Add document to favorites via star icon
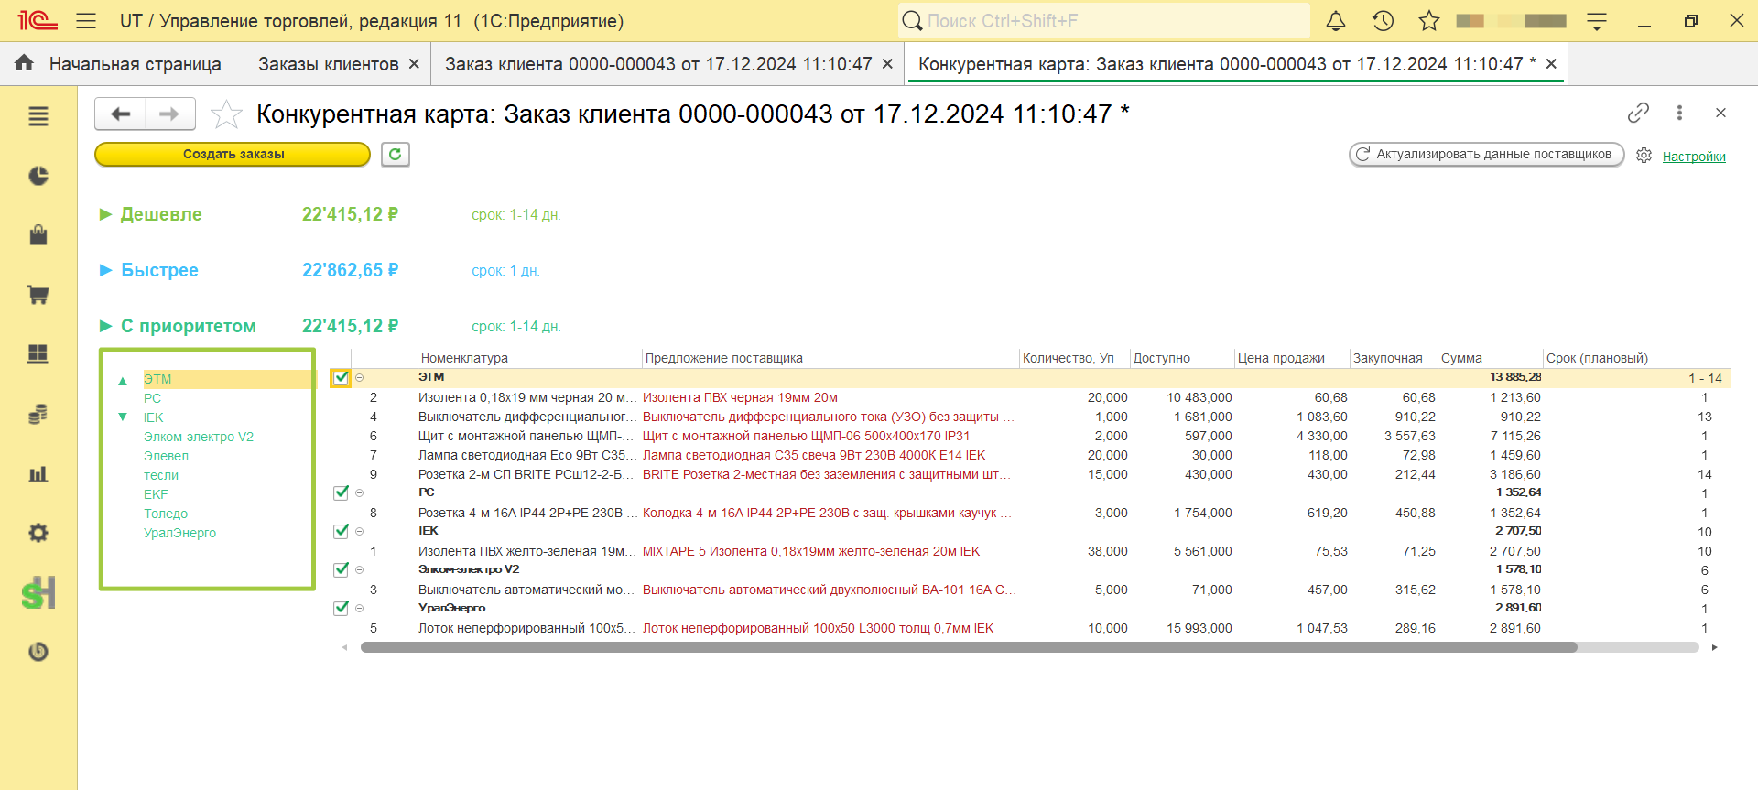1758x790 pixels. coord(226,114)
